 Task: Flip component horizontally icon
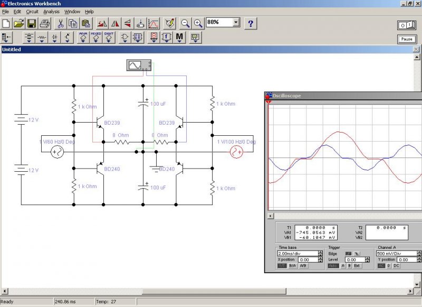pos(115,24)
